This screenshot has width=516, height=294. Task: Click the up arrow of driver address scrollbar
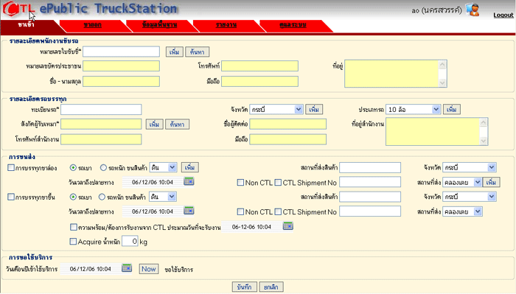coord(442,64)
